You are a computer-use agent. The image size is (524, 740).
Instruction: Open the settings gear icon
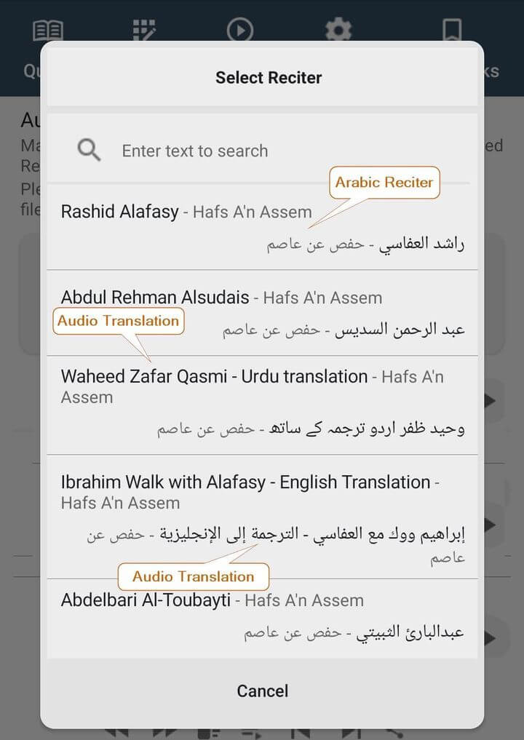[338, 31]
